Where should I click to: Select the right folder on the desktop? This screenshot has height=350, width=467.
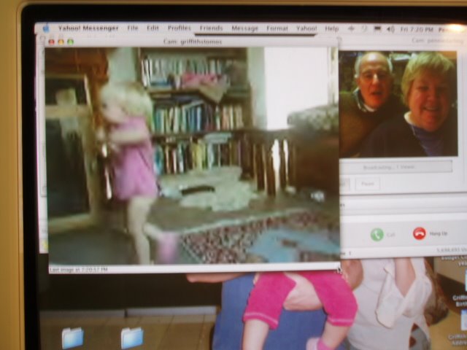click(132, 338)
